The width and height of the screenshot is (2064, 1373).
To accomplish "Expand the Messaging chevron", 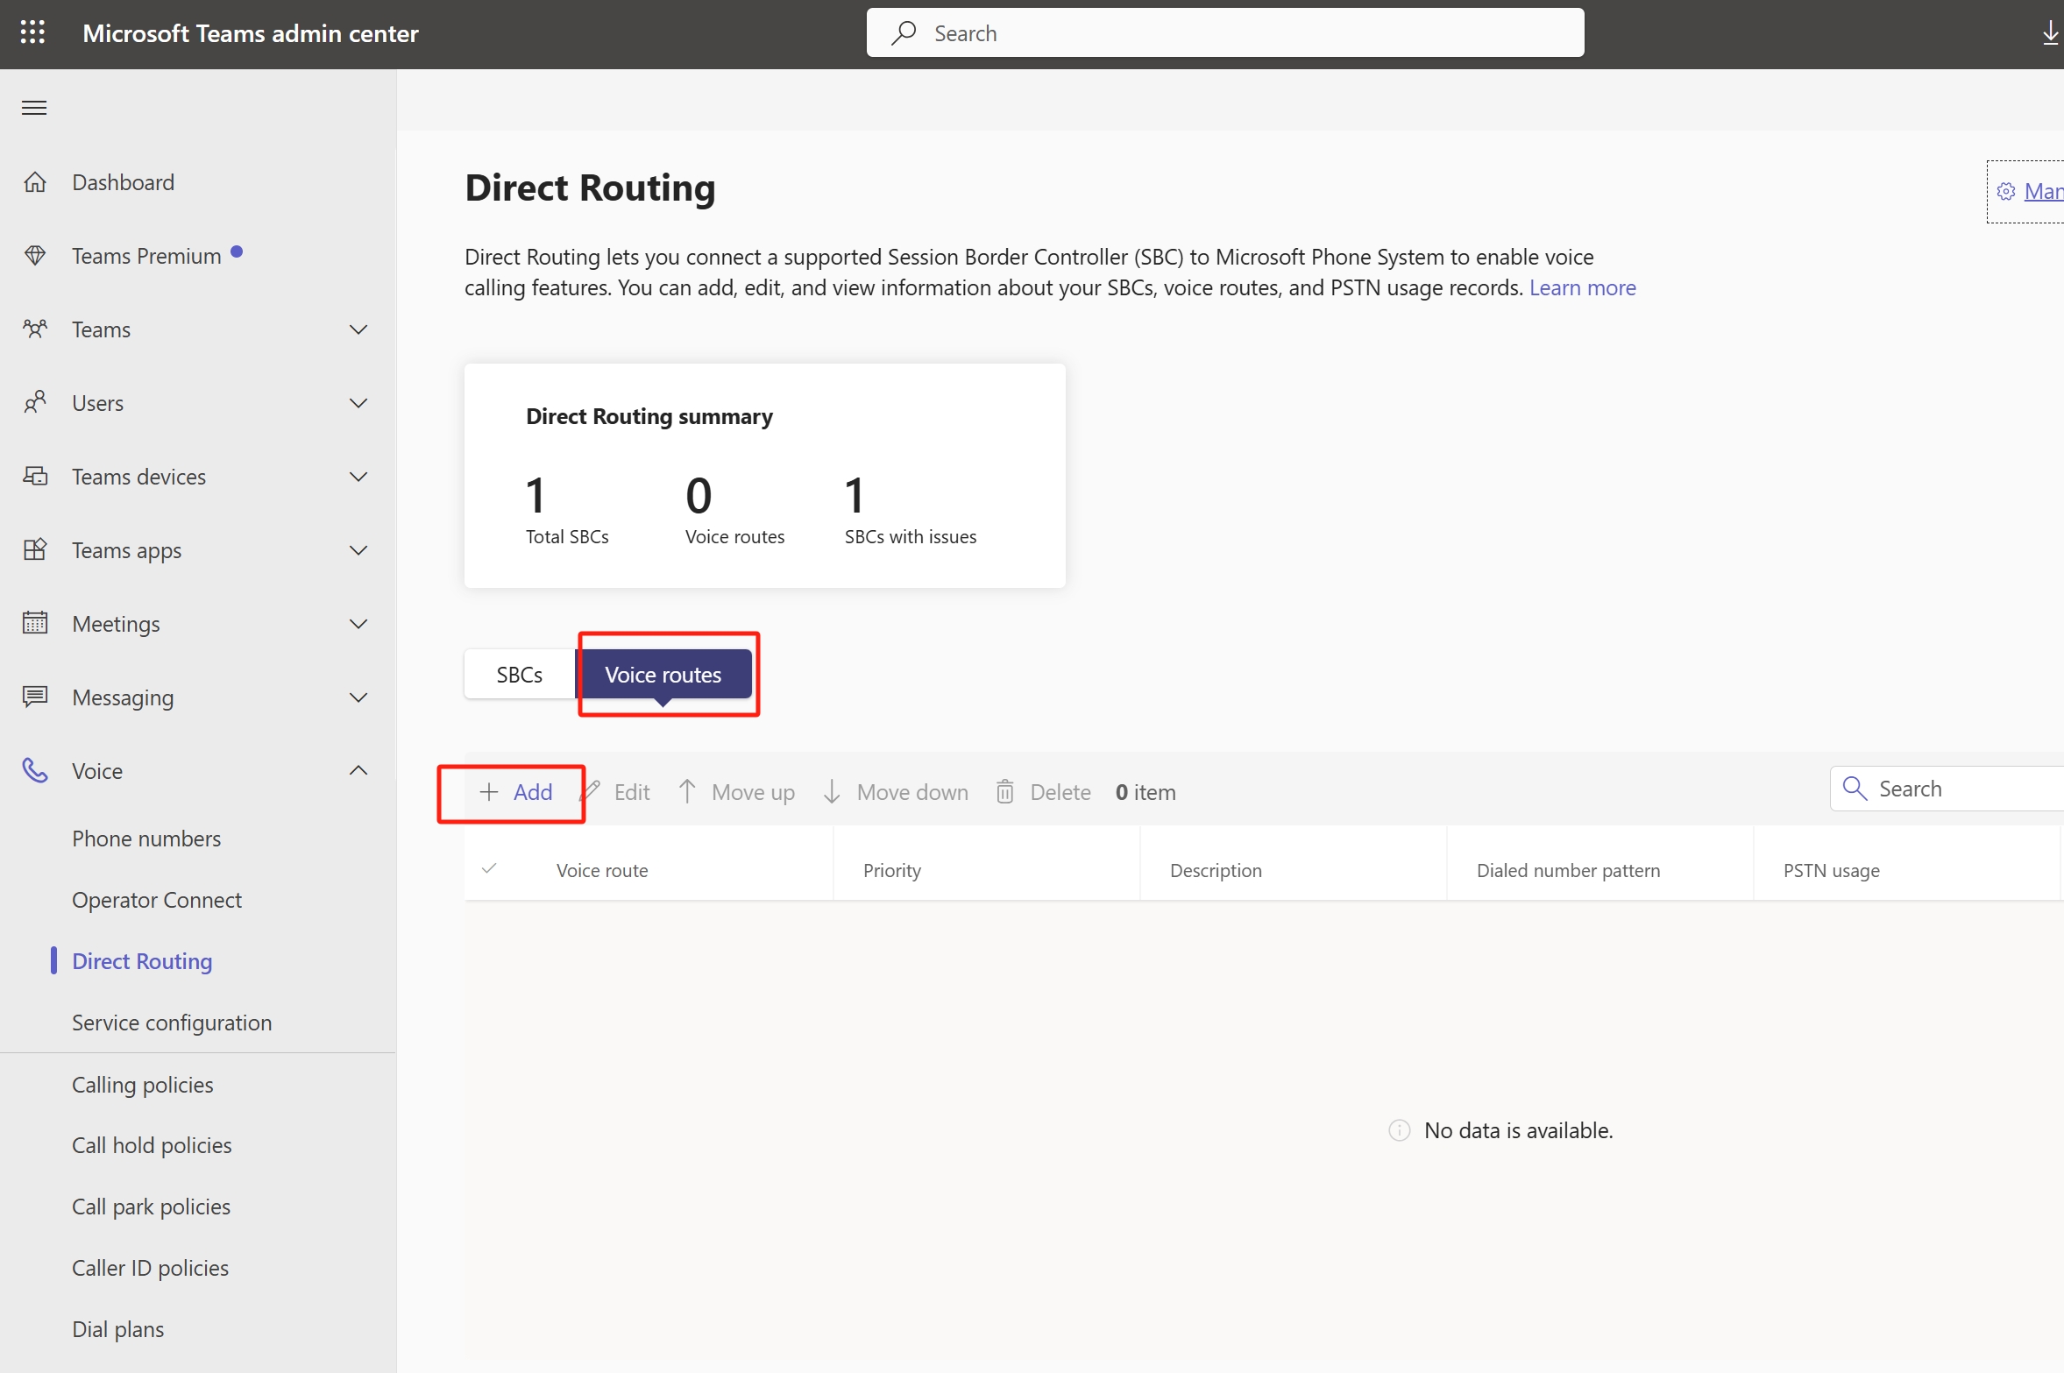I will click(x=358, y=697).
